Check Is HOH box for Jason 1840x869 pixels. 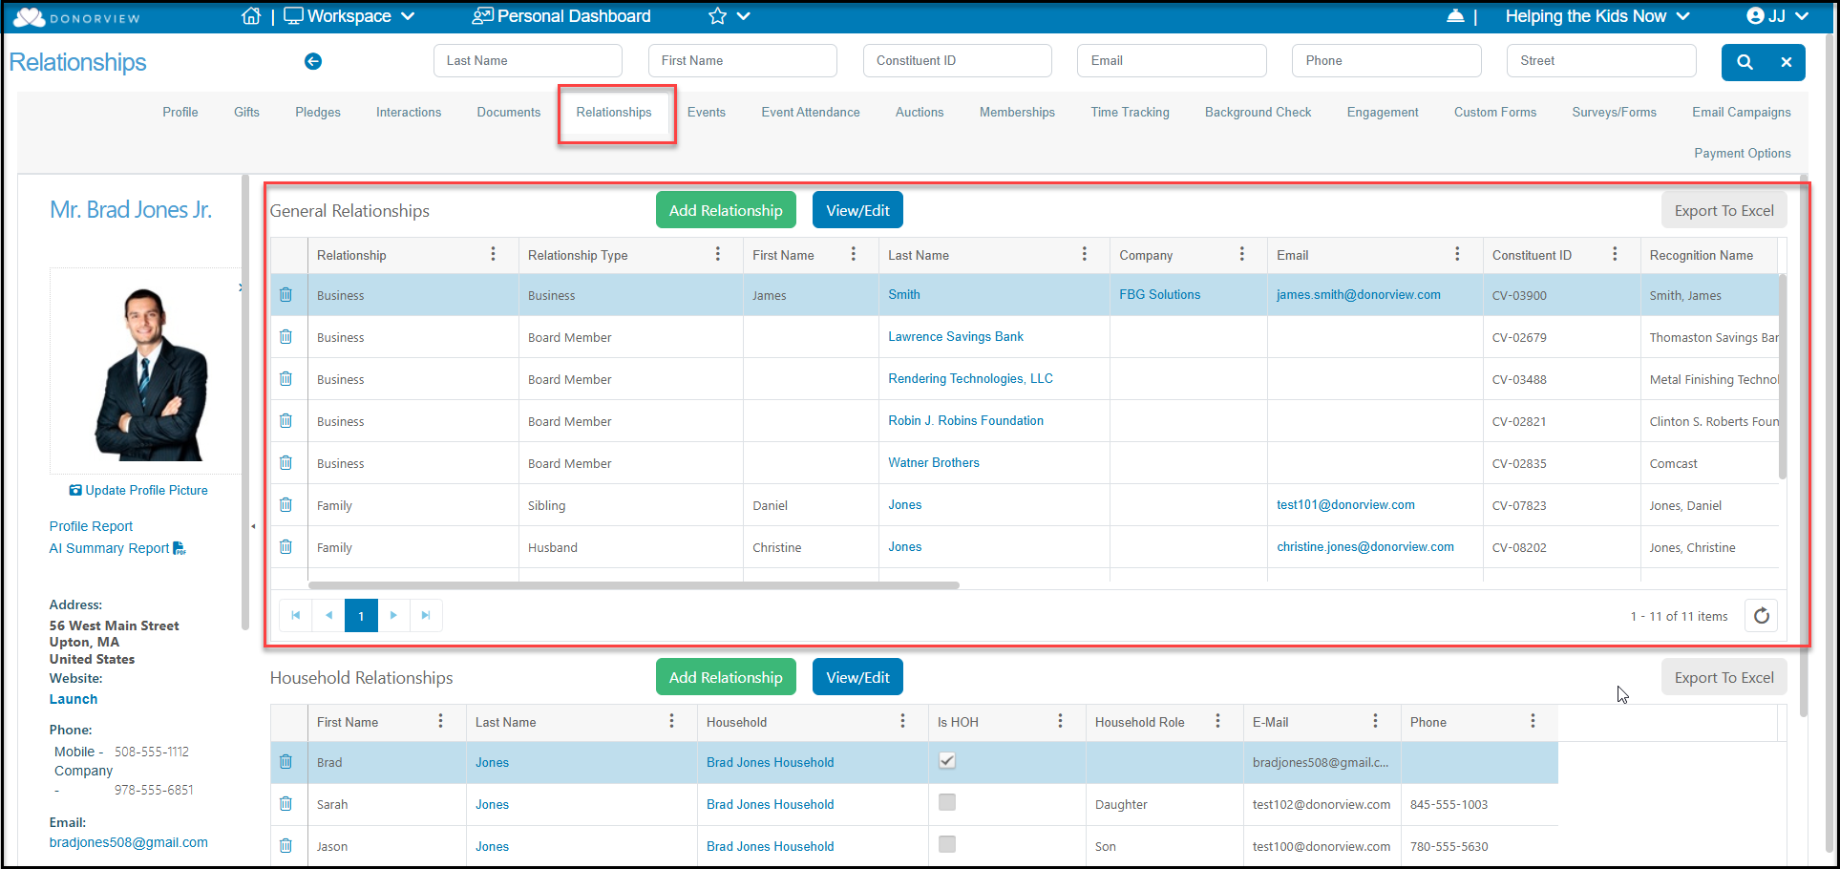(x=947, y=844)
